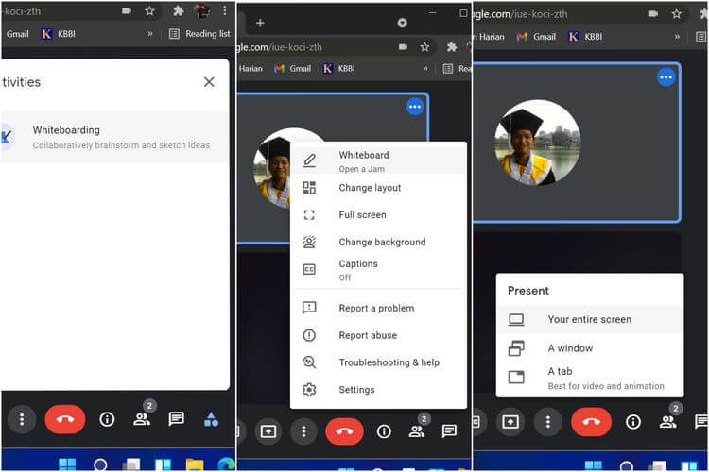Screen dimensions: 709x472
Task: Open more options dots in Activities panel screenshot
Action: (x=21, y=419)
